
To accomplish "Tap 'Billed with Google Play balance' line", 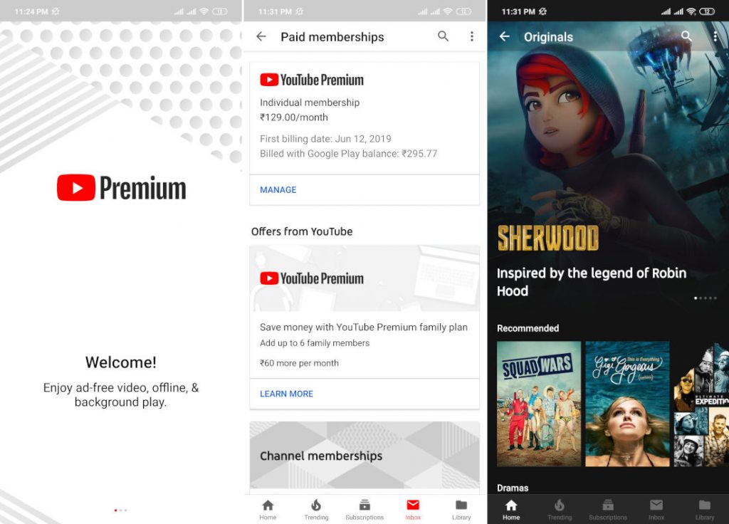I will click(349, 154).
